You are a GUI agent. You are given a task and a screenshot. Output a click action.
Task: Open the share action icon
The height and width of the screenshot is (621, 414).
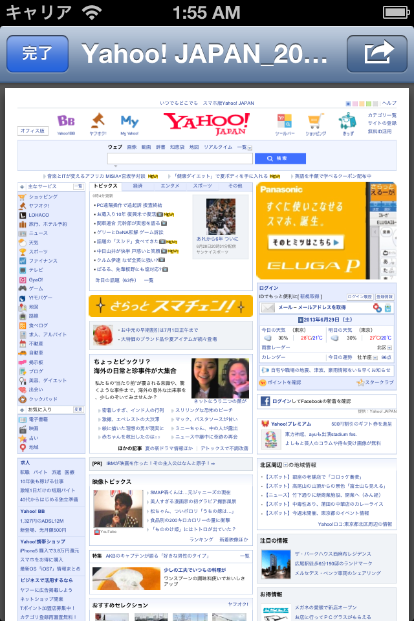[x=376, y=54]
